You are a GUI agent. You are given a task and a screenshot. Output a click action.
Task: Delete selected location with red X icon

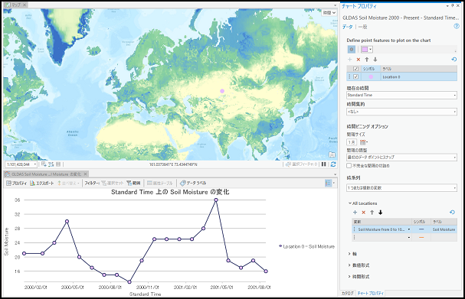click(359, 60)
